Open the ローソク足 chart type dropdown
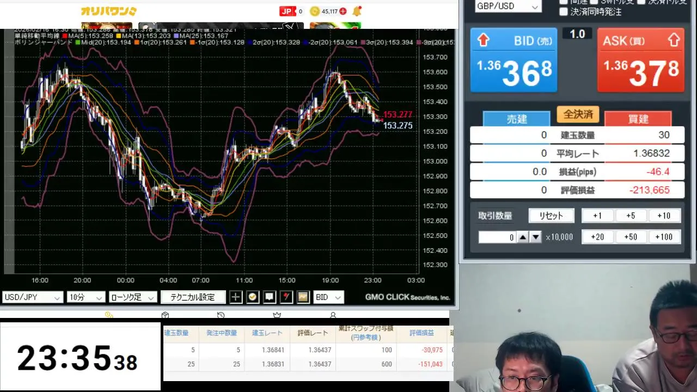The image size is (697, 392). click(132, 297)
